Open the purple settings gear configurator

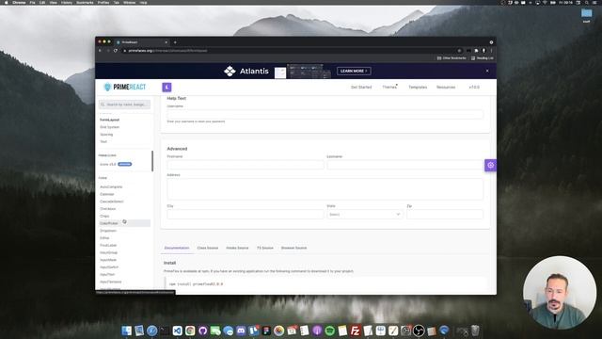[x=490, y=166]
